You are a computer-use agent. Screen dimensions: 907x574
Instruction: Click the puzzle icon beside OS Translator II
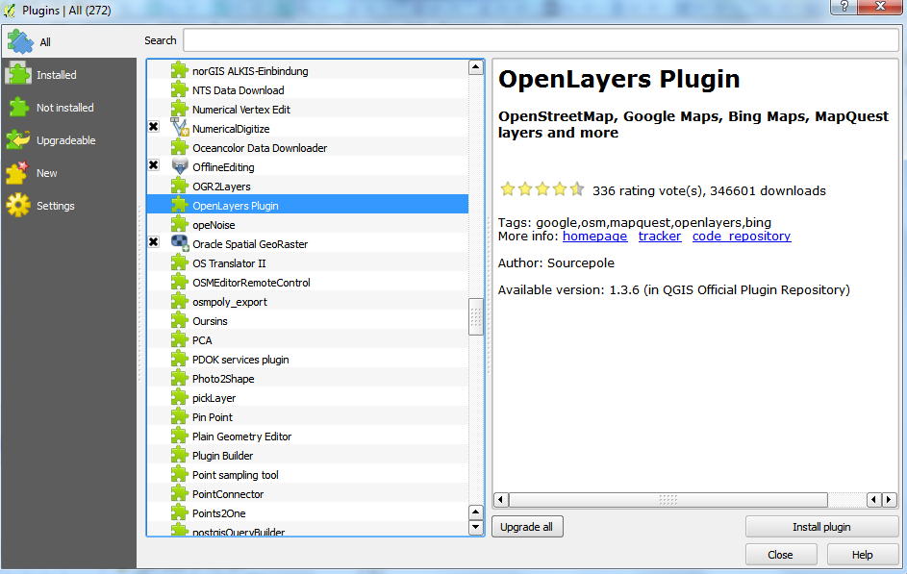[x=180, y=262]
